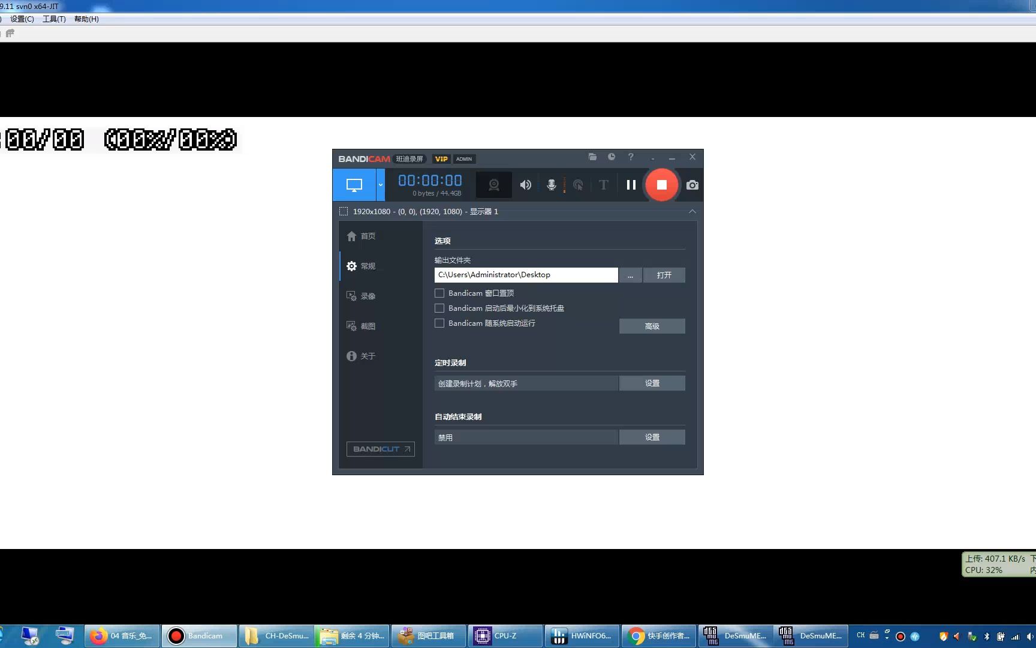Click the keyboard monitor icon pinned on taskbar
This screenshot has height=648, width=1036.
tap(65, 635)
